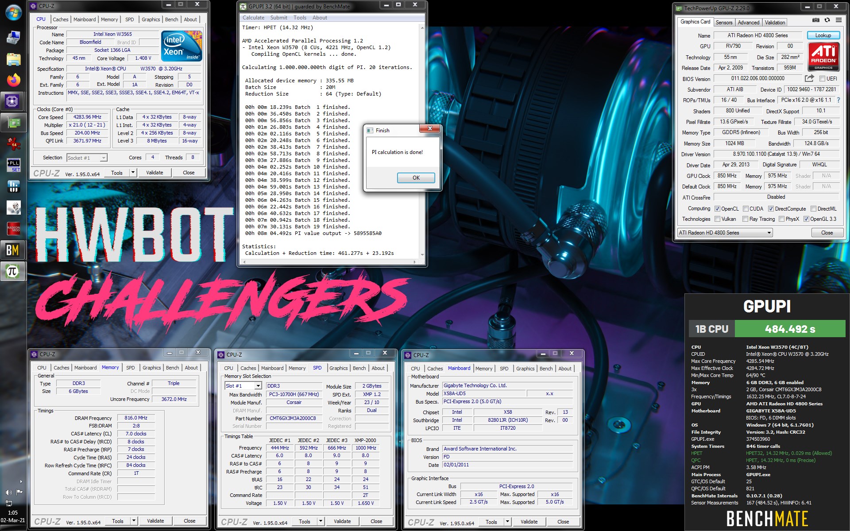
Task: Click the Action Center flag tray icon
Action: coord(19,493)
